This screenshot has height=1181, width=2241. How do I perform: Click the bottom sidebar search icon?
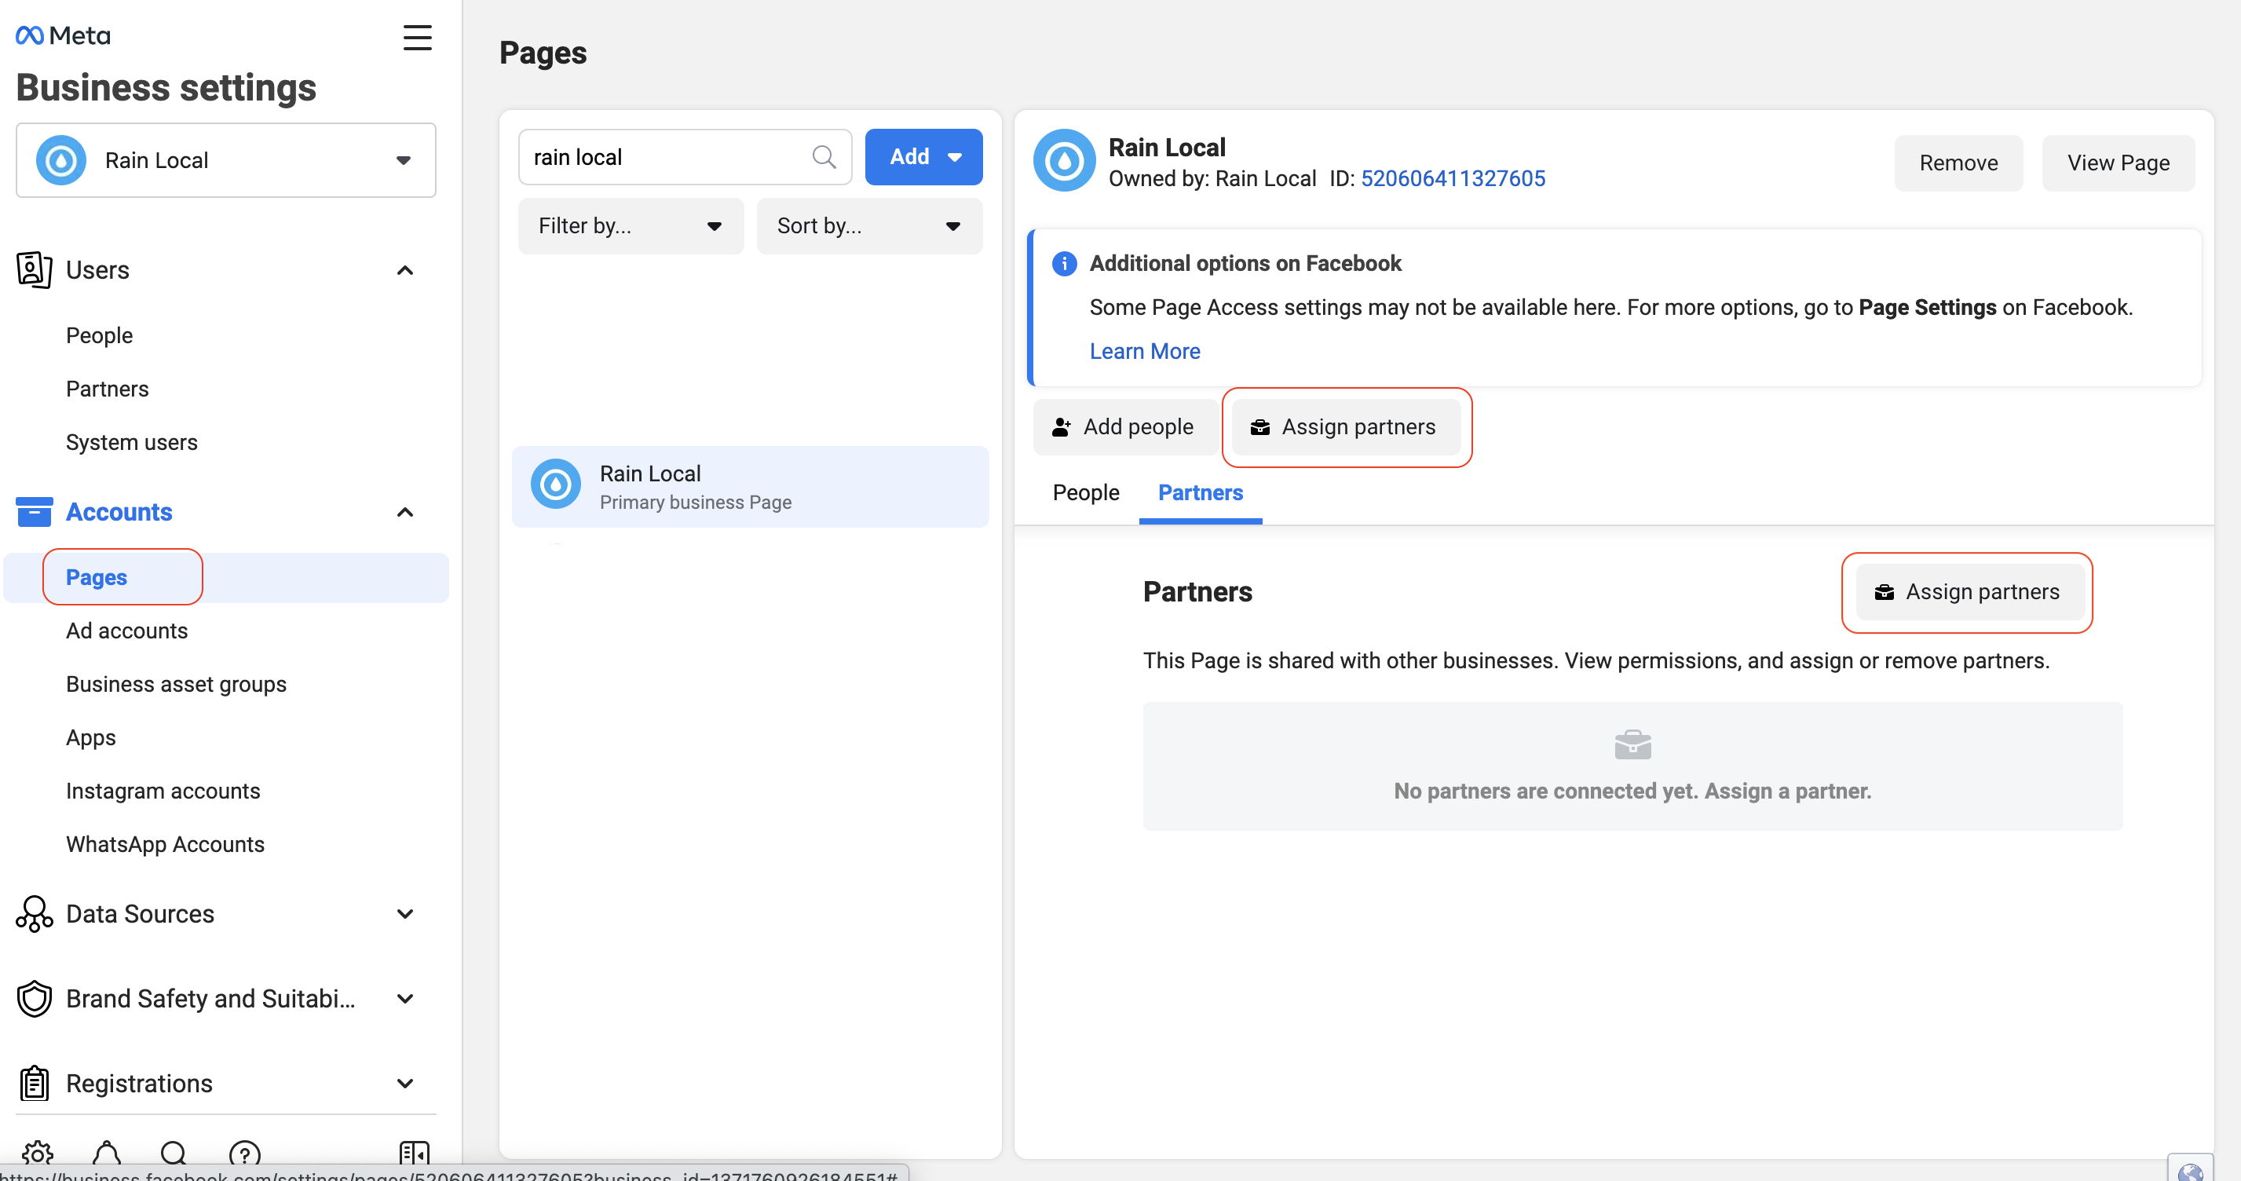pos(174,1154)
